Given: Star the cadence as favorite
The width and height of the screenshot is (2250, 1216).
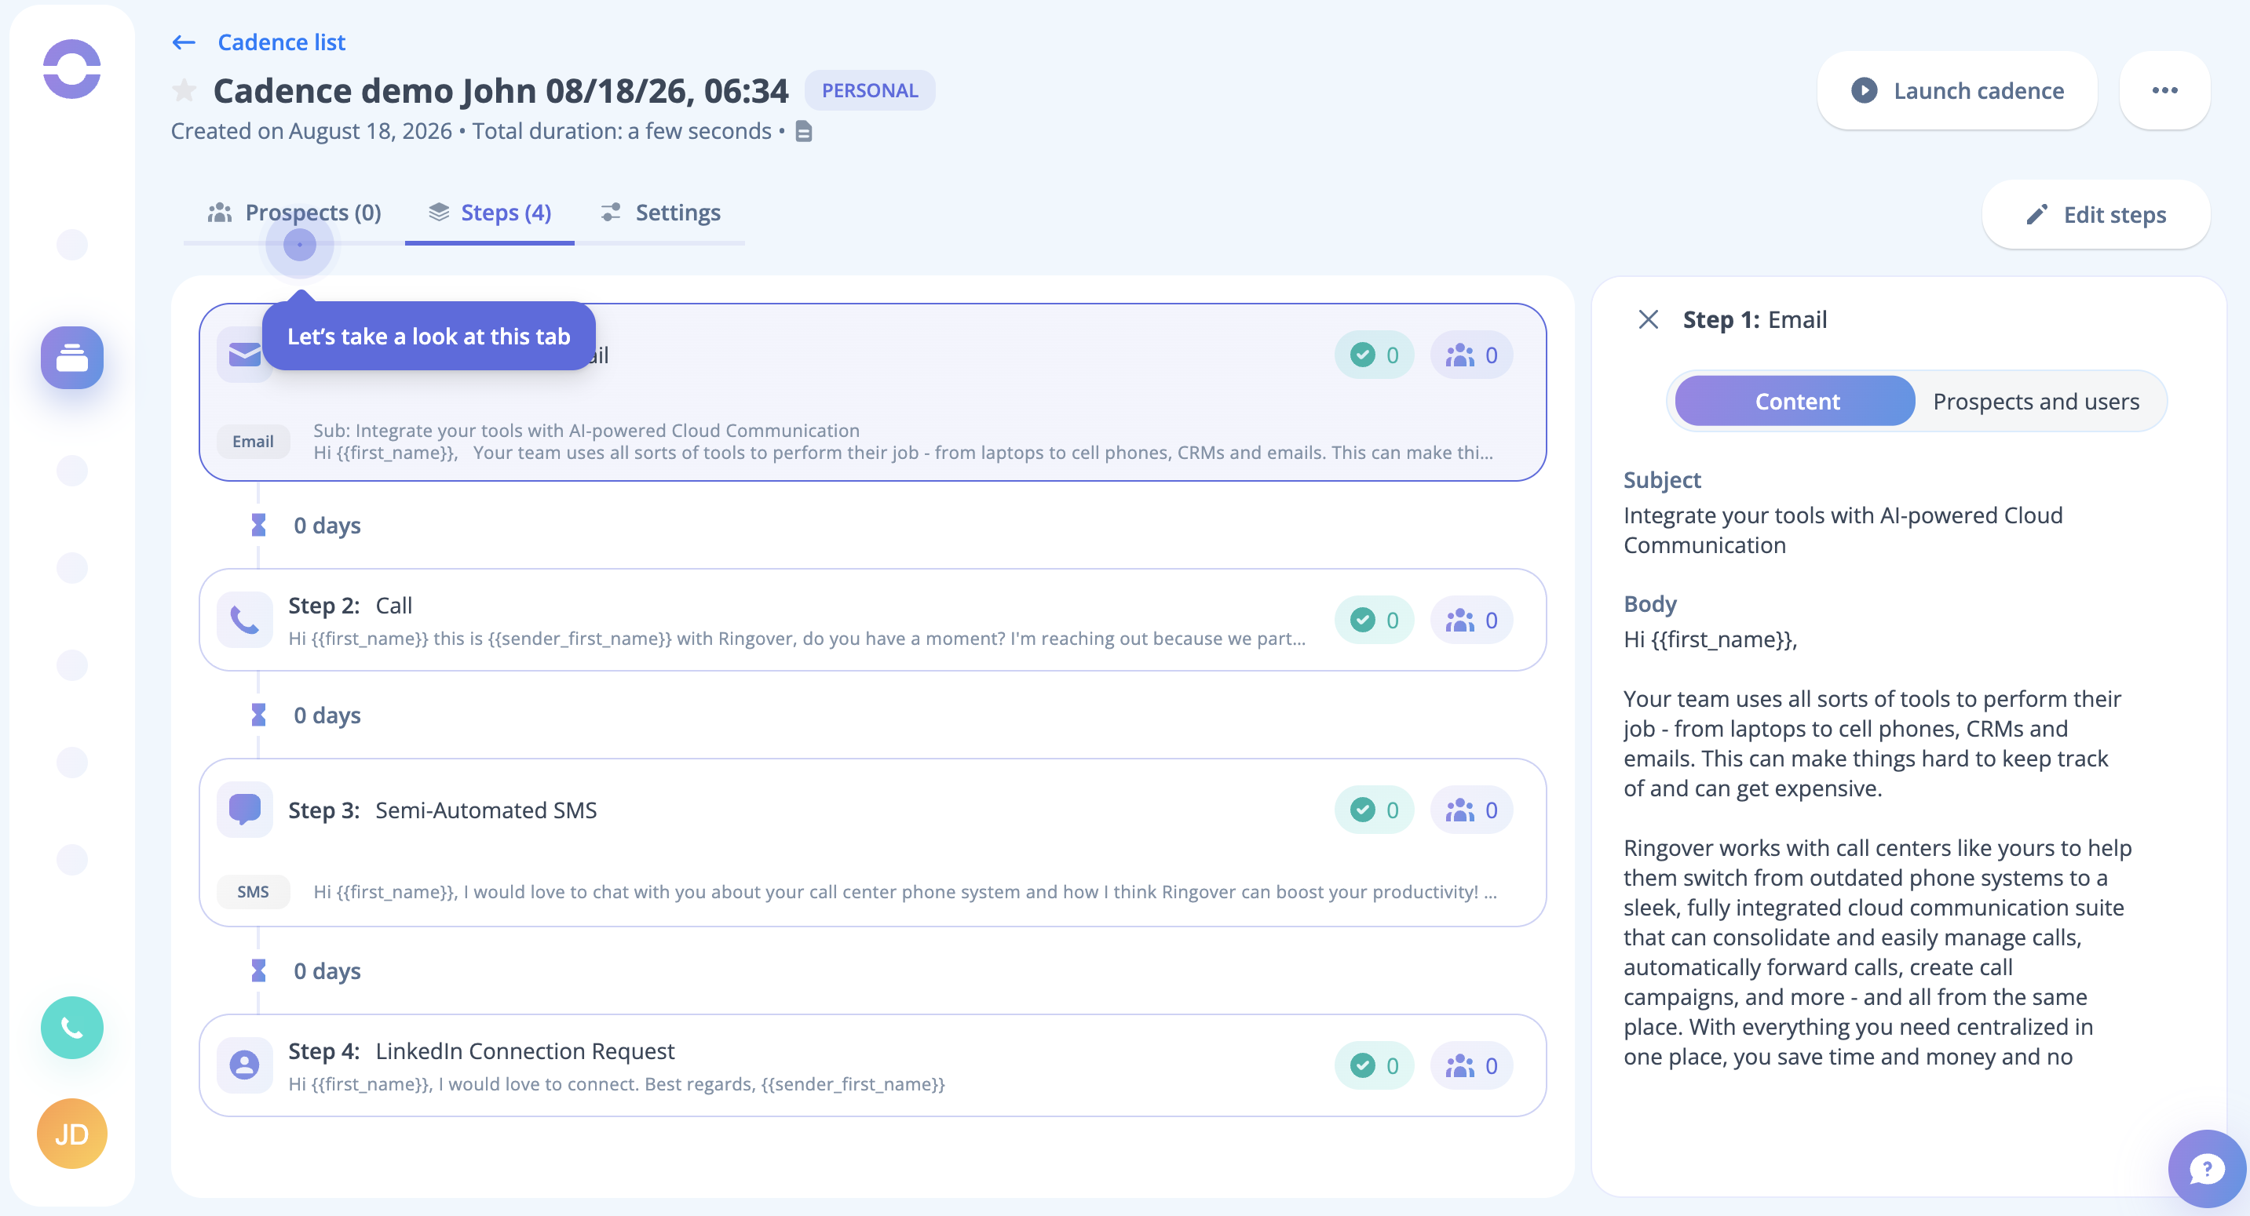Looking at the screenshot, I should tap(184, 90).
